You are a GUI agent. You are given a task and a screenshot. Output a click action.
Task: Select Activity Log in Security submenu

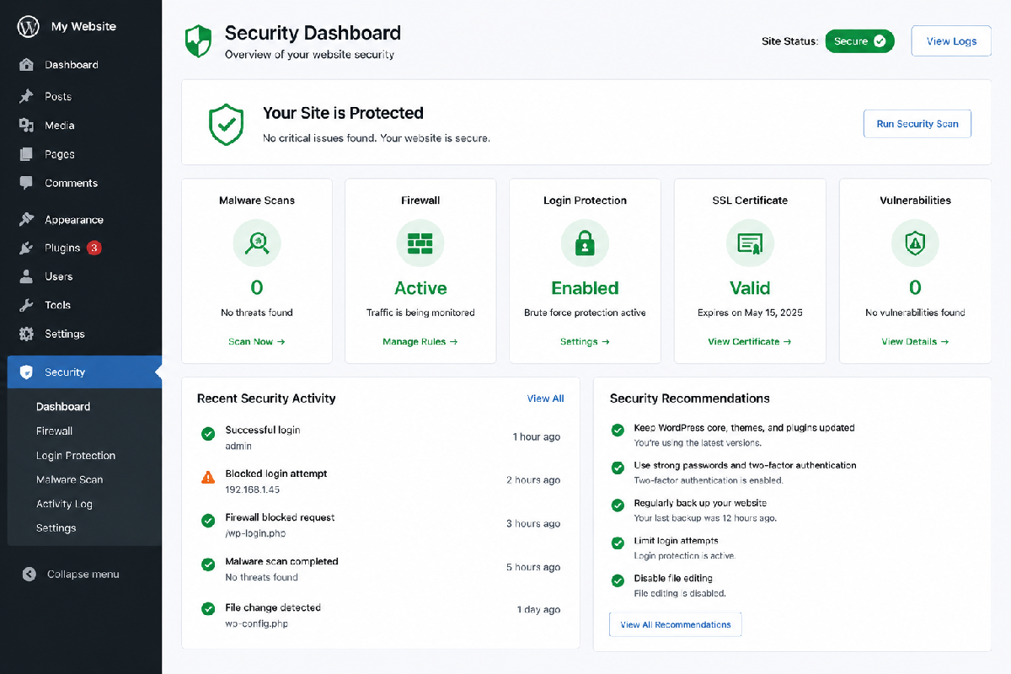pyautogui.click(x=64, y=504)
